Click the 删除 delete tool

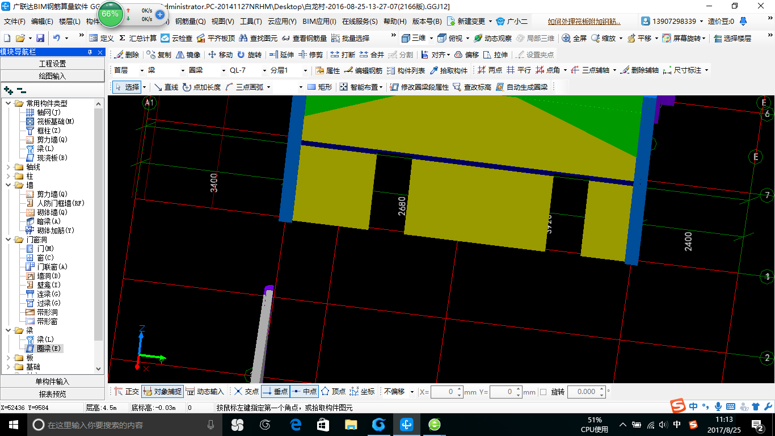point(127,55)
